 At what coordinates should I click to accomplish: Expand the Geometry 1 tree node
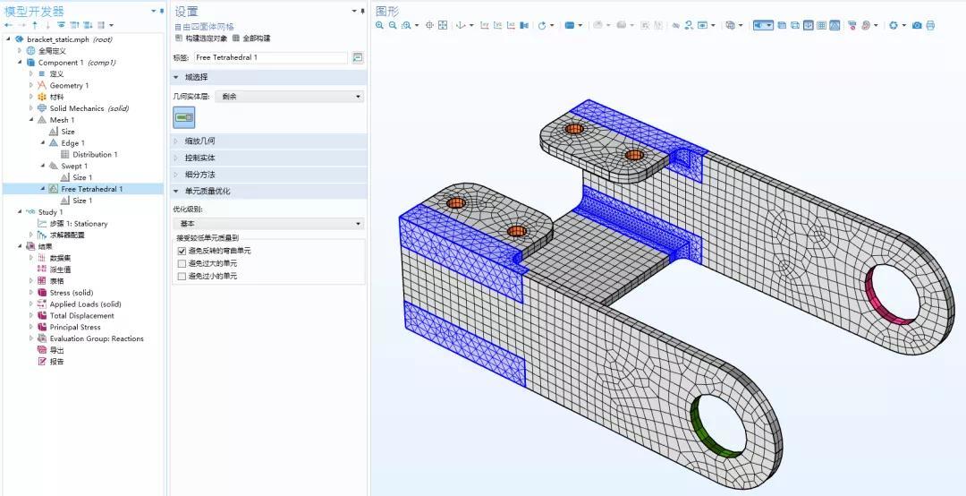point(30,85)
